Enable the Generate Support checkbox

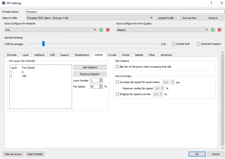tap(198, 44)
